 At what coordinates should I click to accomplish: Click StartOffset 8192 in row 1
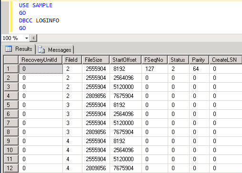coord(125,69)
